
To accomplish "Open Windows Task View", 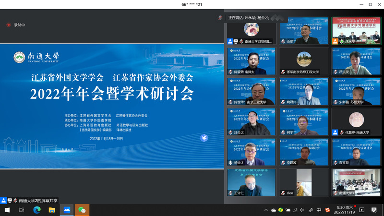I will click(22, 210).
